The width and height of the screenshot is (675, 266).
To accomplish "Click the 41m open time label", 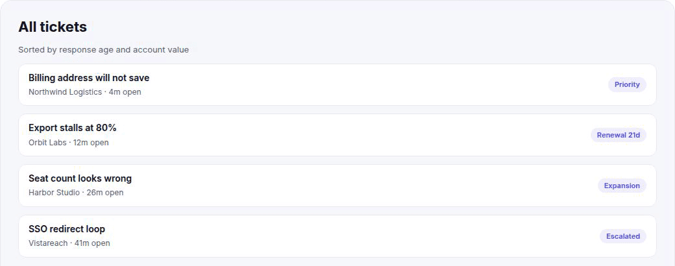I will tap(92, 243).
